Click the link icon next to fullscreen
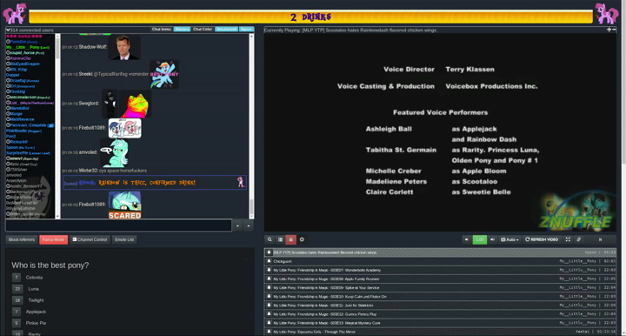This screenshot has height=336, width=626. 578,239
